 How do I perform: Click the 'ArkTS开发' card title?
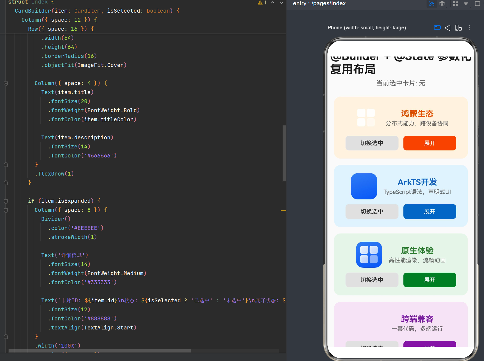pyautogui.click(x=417, y=182)
